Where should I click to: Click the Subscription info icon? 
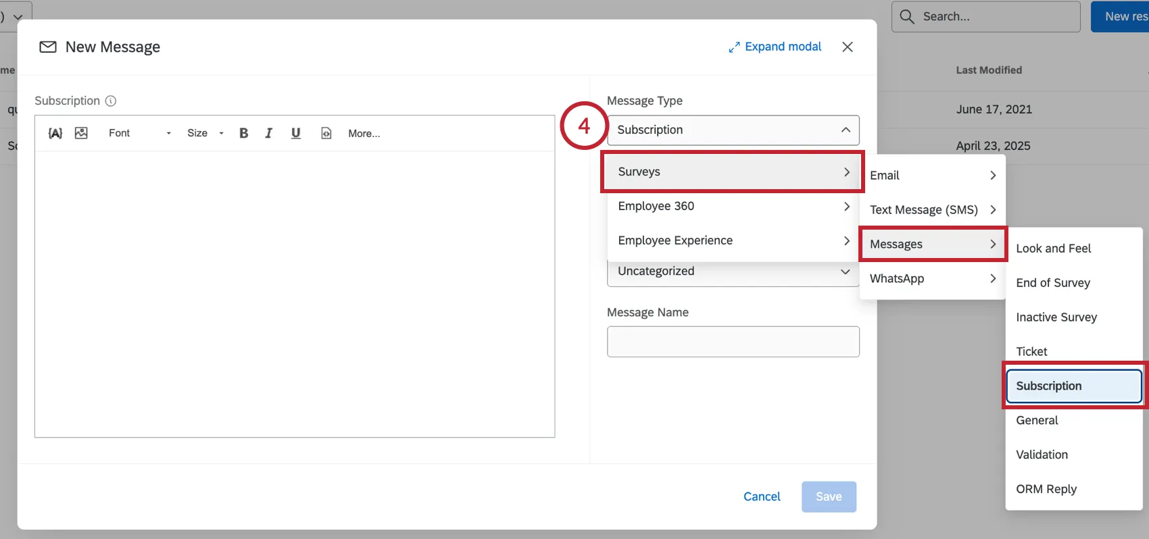[111, 101]
